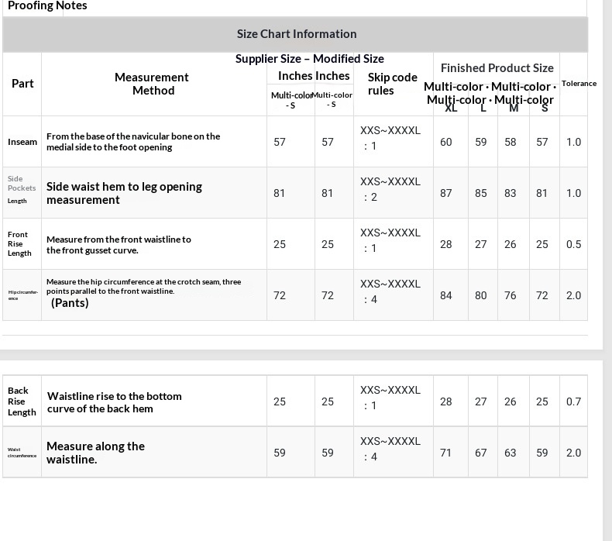Screen dimensions: 612x541
Task: Click the M value '76' in hip row
Action: (x=511, y=295)
